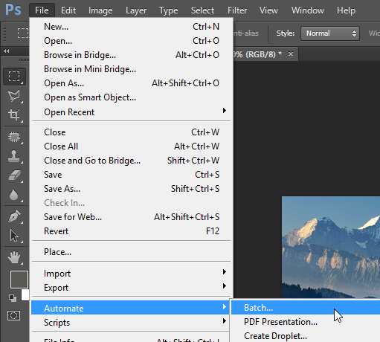
Task: Click Batch... in Automate submenu
Action: click(x=306, y=308)
